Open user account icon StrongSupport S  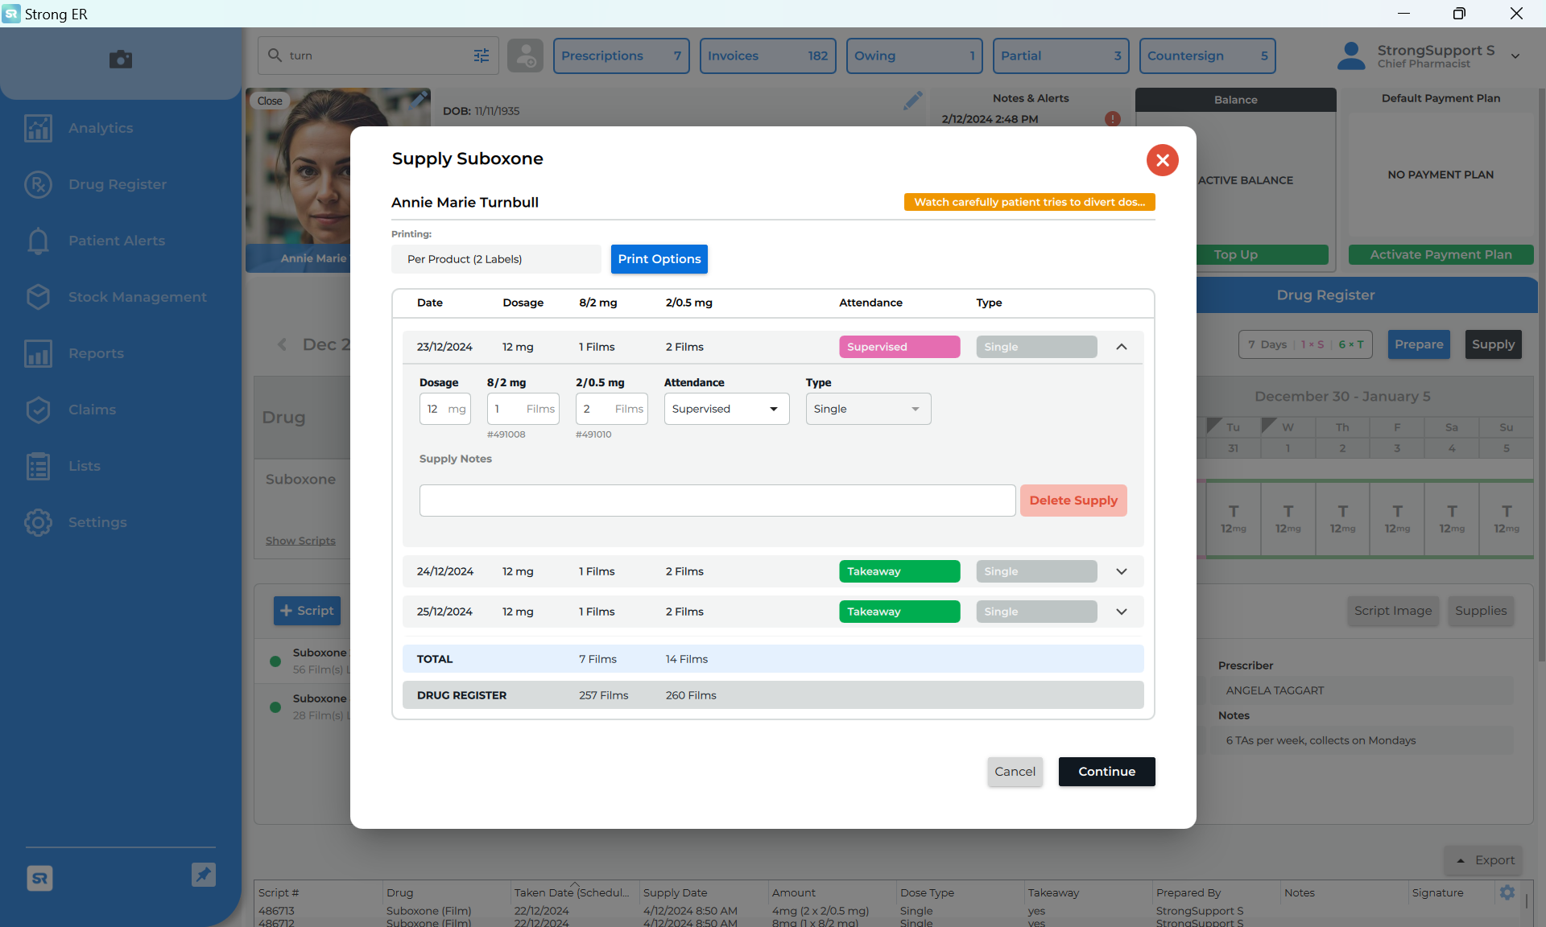pos(1350,56)
